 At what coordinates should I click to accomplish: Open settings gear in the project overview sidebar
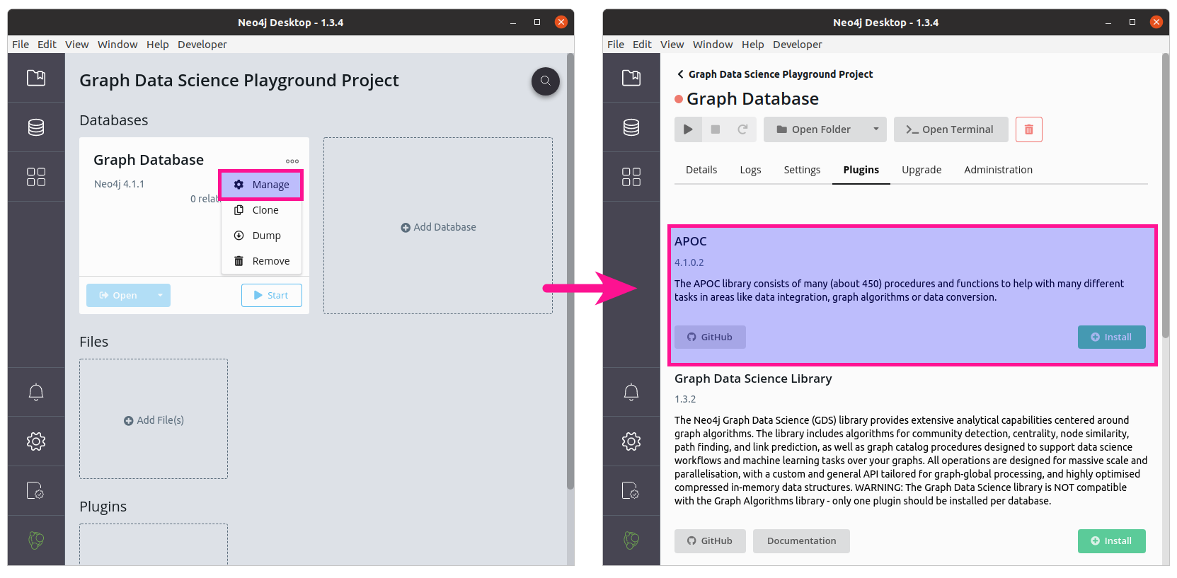[36, 441]
